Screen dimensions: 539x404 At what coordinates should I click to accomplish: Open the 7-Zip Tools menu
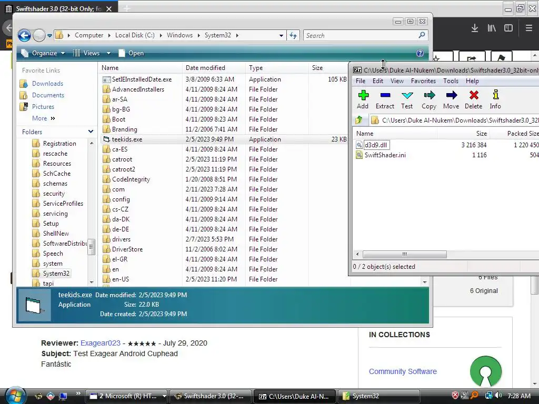451,81
